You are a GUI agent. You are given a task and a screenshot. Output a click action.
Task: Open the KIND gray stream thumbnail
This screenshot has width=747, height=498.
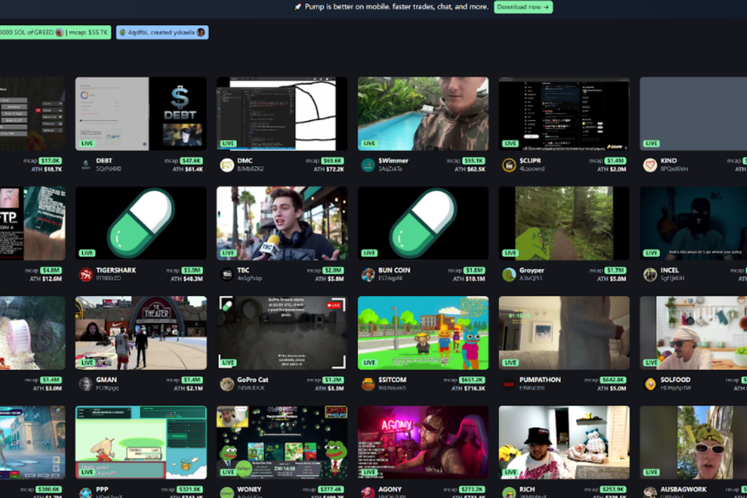pyautogui.click(x=693, y=113)
